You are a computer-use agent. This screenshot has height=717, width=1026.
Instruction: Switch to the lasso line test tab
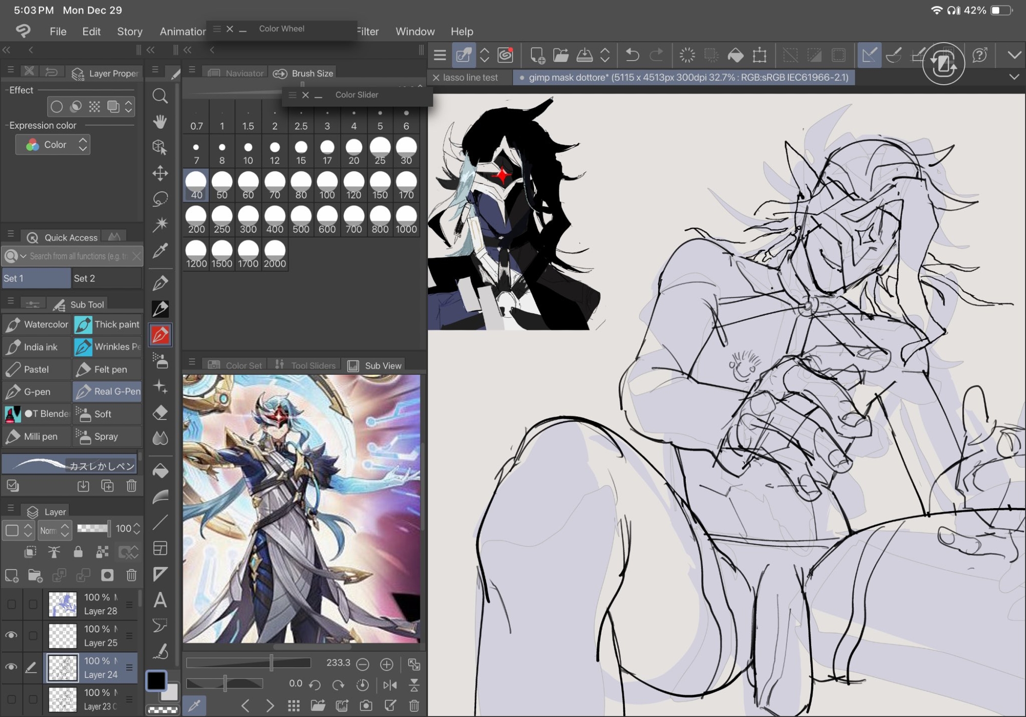tap(470, 77)
